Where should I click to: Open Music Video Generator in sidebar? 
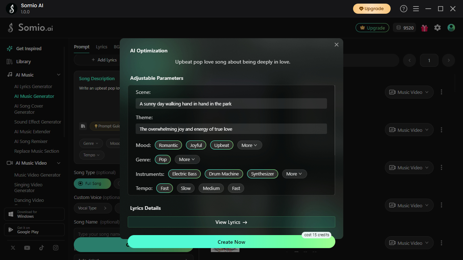[x=37, y=175]
